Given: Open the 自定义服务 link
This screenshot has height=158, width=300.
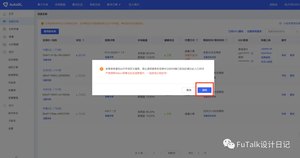Looking at the screenshot, I should [x=266, y=62].
